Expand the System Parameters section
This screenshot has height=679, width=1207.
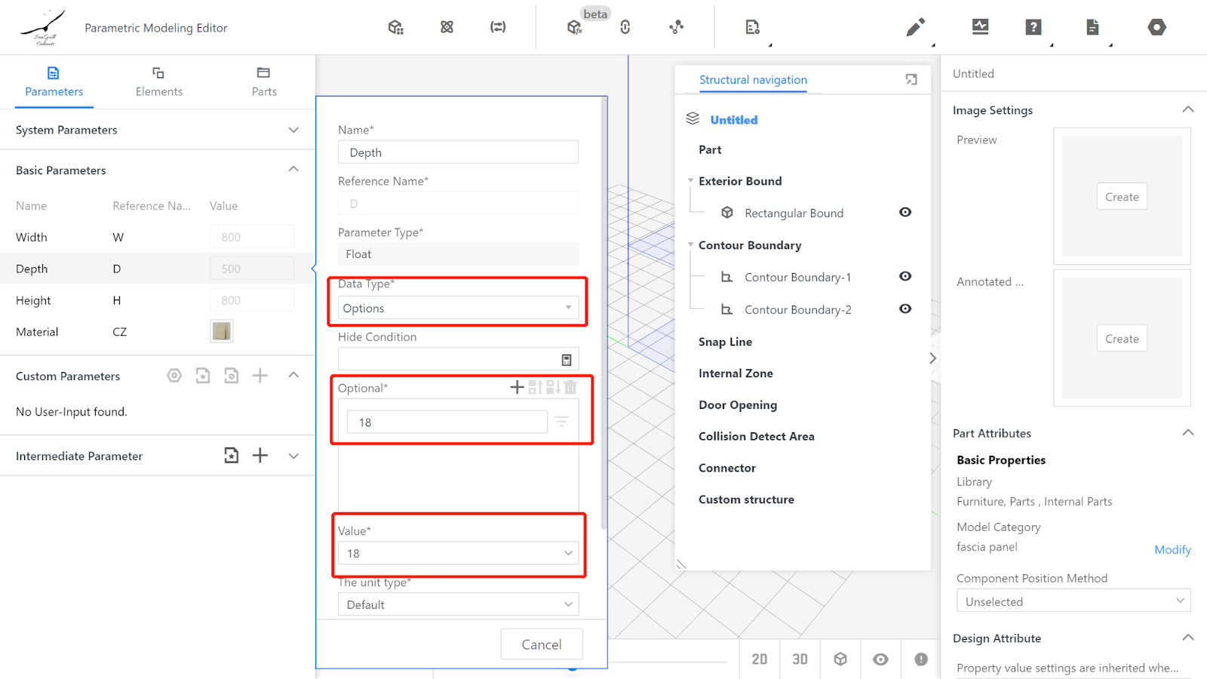click(293, 130)
